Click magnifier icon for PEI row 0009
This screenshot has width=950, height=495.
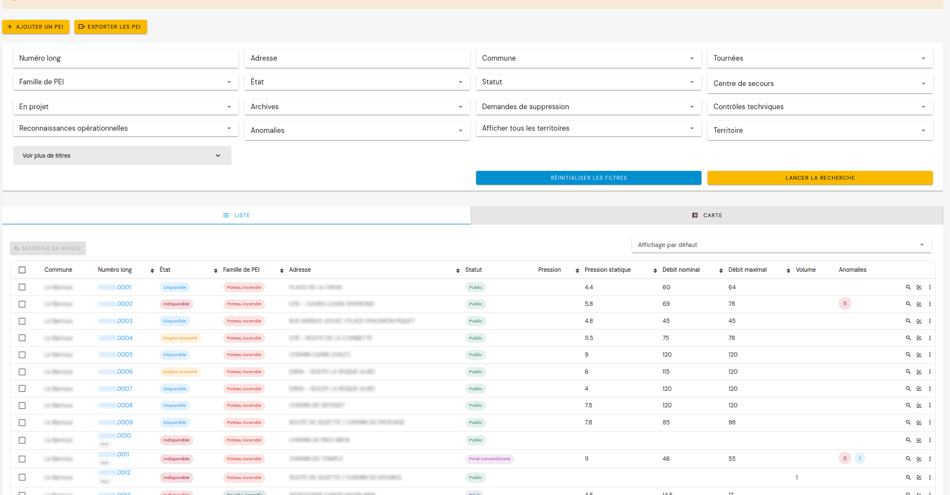[908, 423]
